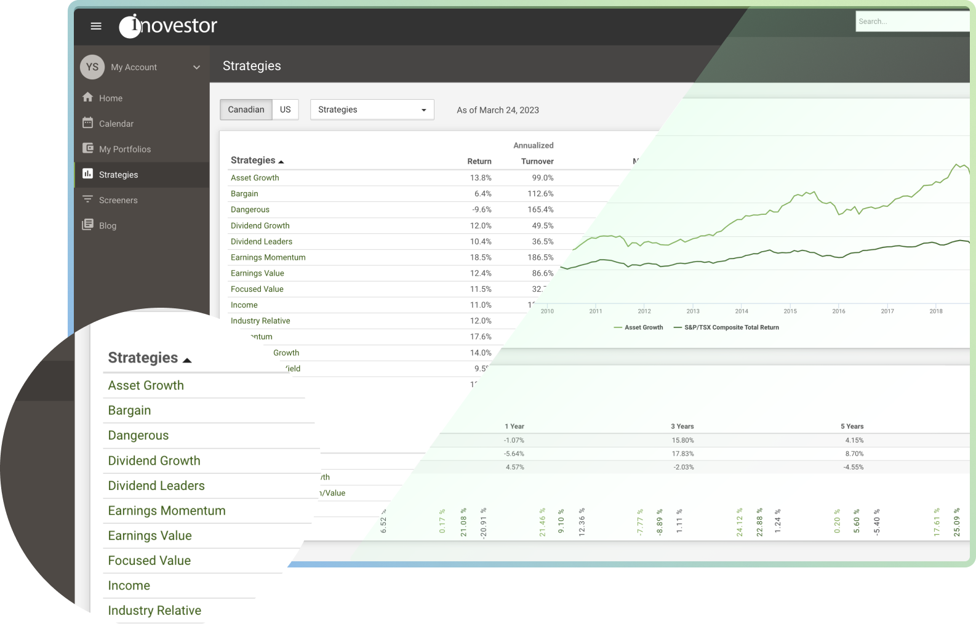Click the inovestor logo
976x629 pixels.
168,25
